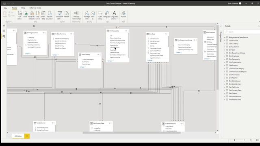Switch to Report view in sidebar
This screenshot has width=260, height=146.
click(4, 25)
